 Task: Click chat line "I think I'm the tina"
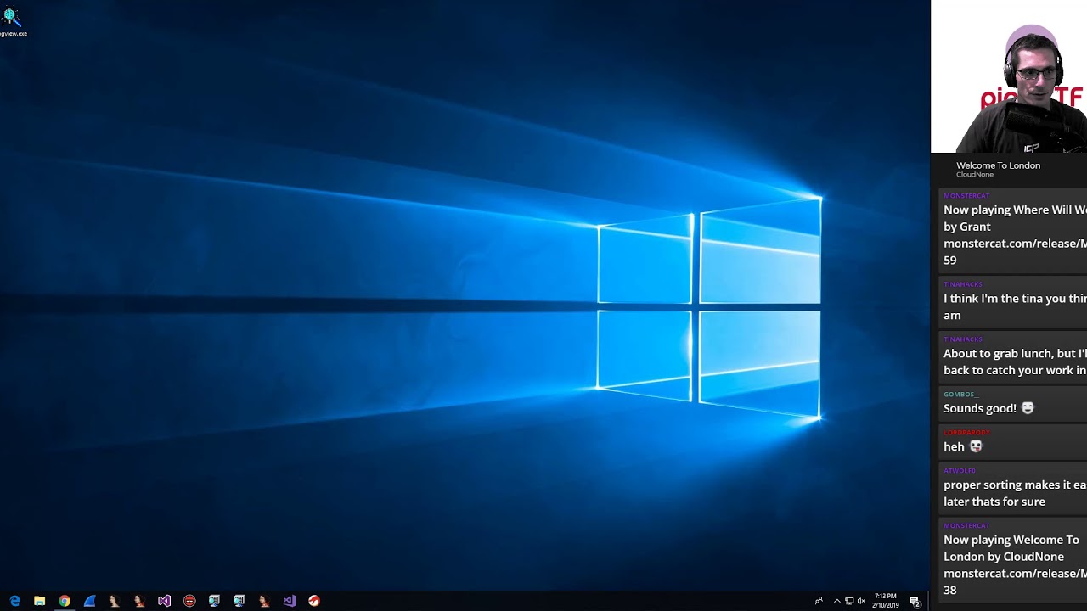pyautogui.click(x=1015, y=299)
